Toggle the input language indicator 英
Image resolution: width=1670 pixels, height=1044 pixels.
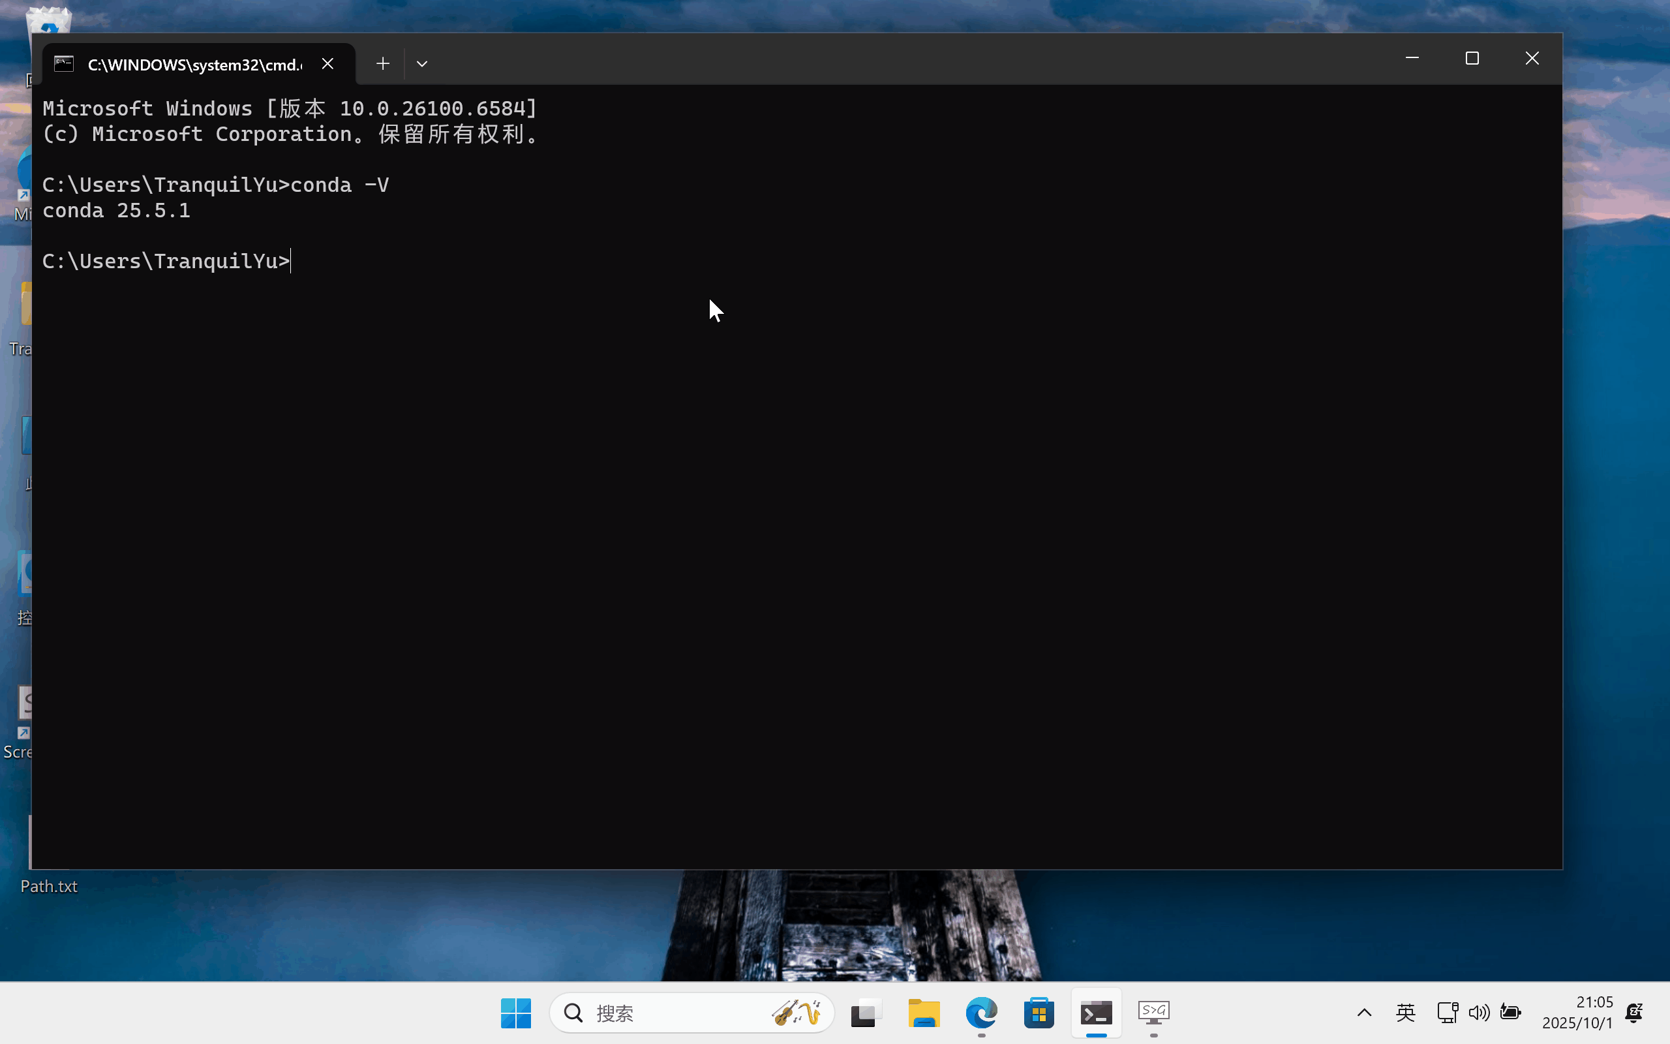[x=1405, y=1013]
